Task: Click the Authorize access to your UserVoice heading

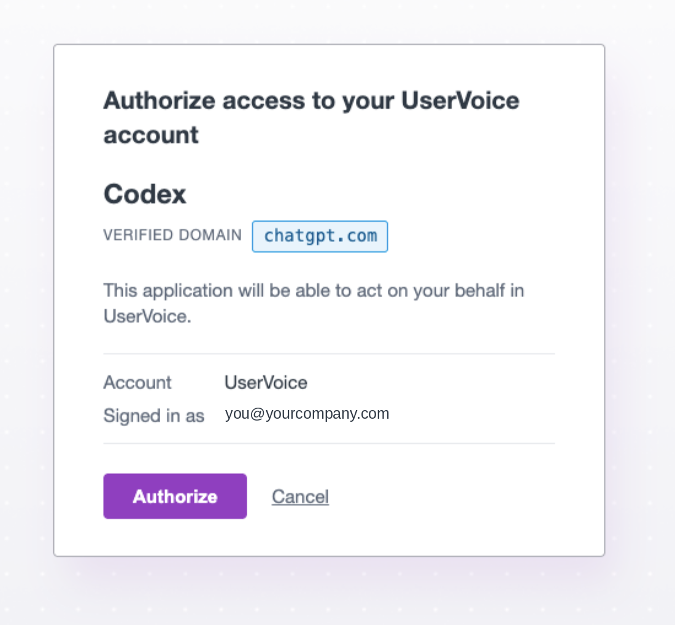Action: (x=311, y=101)
